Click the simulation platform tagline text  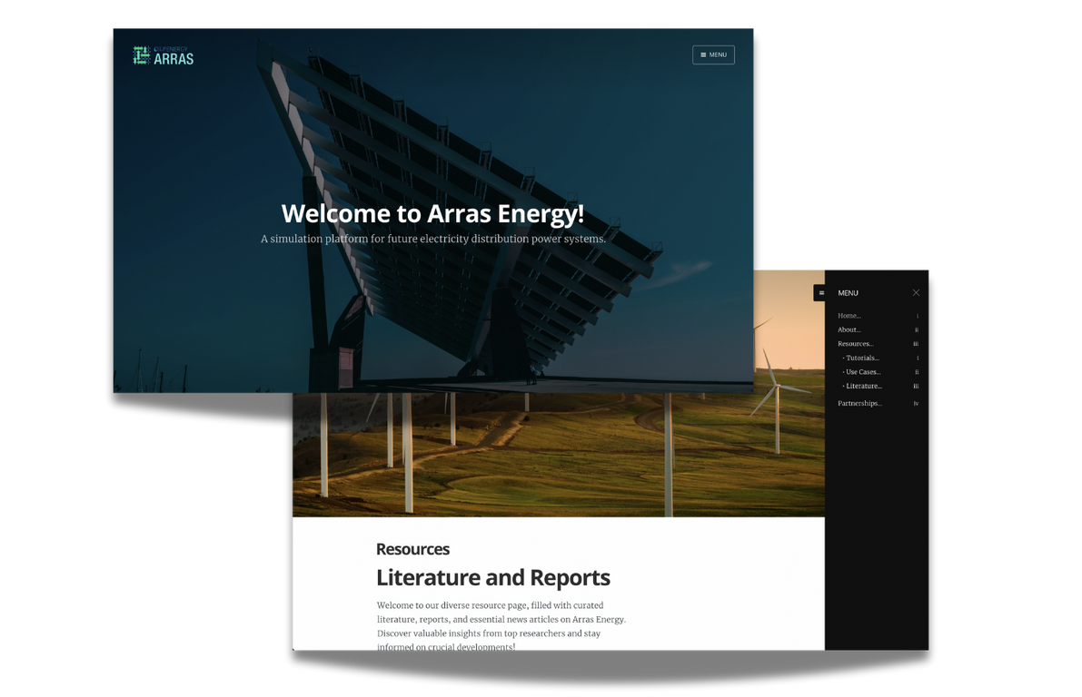pos(432,240)
